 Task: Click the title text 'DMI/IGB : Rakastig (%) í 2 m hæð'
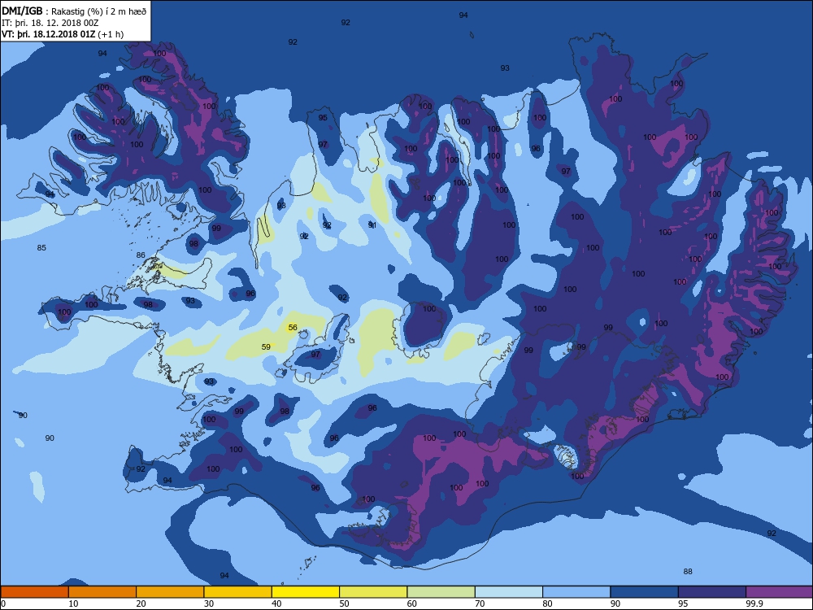click(x=75, y=11)
